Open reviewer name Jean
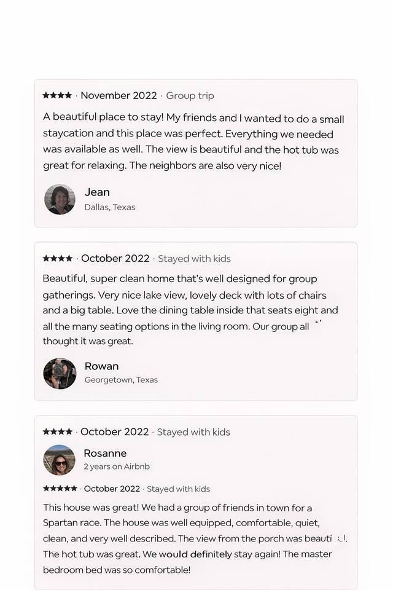 [x=97, y=192]
